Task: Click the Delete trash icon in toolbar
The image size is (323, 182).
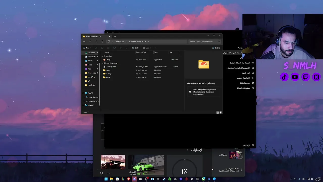Action: coord(126,48)
